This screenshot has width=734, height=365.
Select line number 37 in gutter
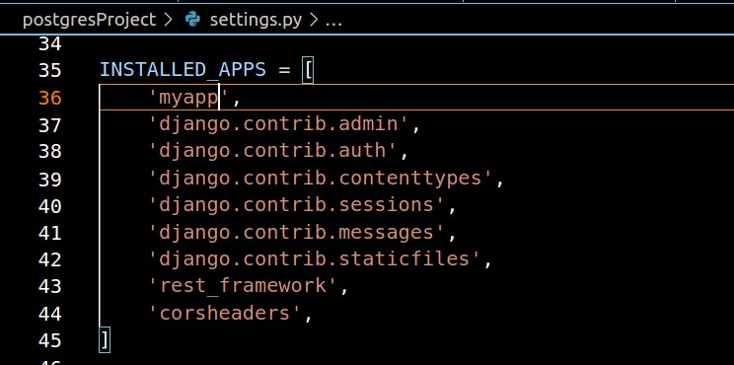pyautogui.click(x=50, y=125)
